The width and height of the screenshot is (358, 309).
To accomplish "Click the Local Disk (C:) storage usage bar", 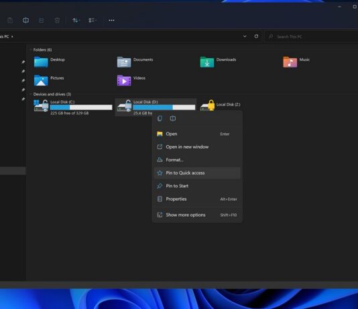I will coord(81,107).
